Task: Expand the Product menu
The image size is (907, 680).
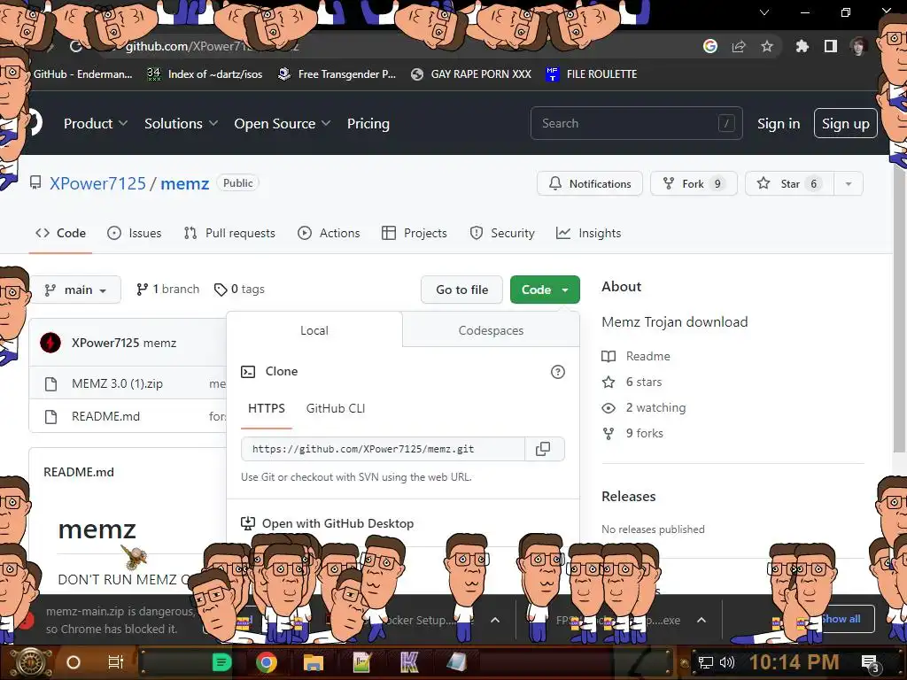Action: 96,124
